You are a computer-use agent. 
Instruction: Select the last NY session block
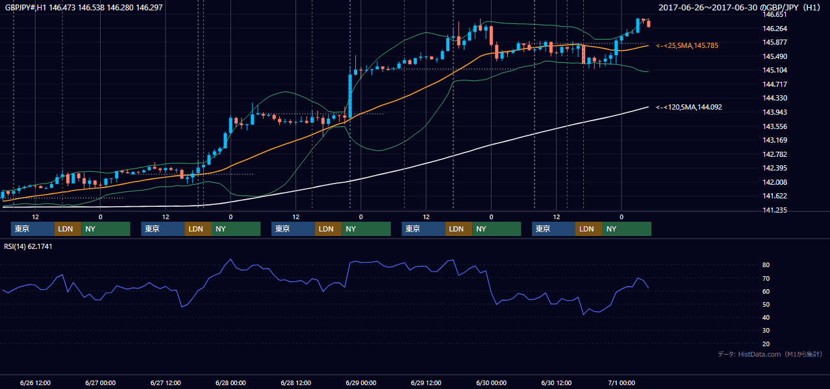627,229
